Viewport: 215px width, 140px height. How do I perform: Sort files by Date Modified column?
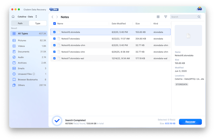[x=119, y=23]
